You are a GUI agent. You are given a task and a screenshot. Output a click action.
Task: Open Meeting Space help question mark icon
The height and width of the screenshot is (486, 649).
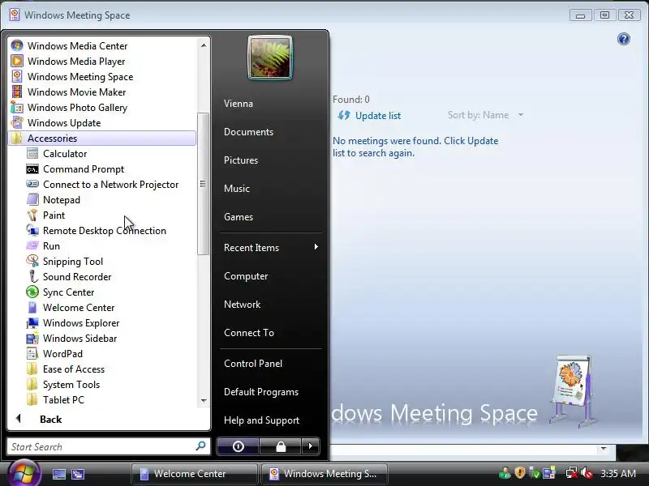[623, 39]
